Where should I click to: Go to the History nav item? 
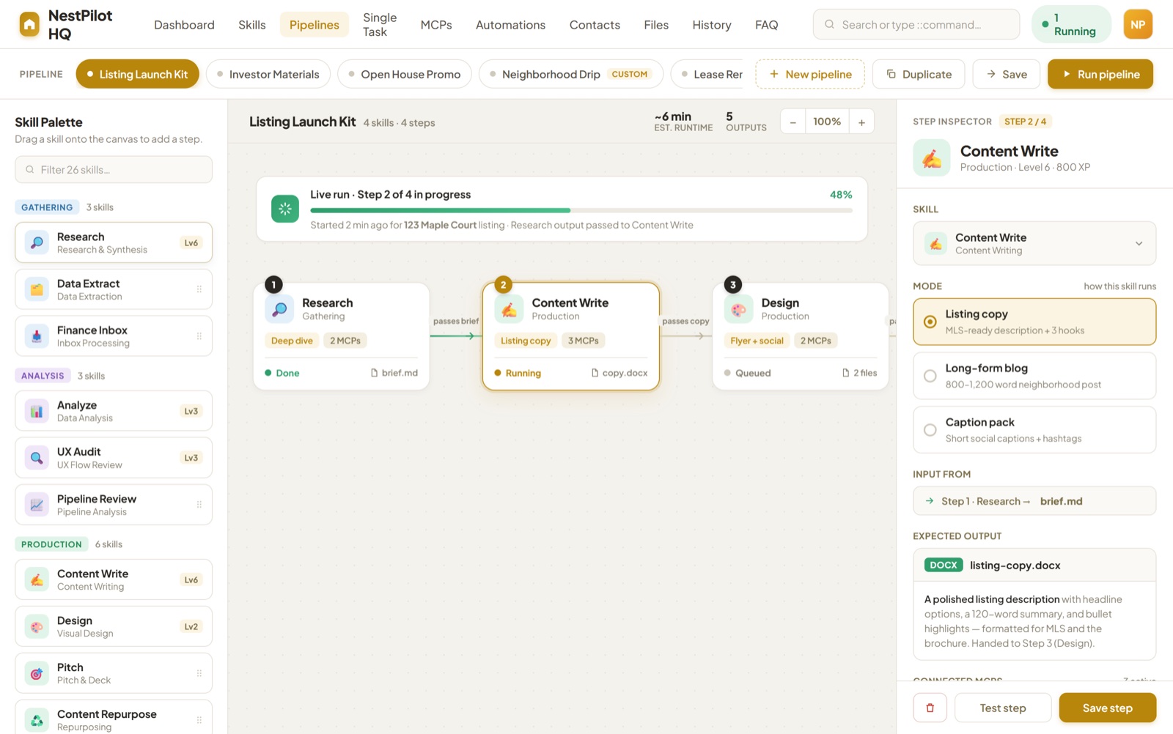pyautogui.click(x=712, y=25)
